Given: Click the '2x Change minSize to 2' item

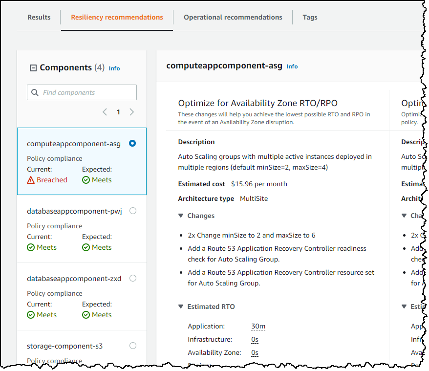Looking at the screenshot, I should click(x=252, y=236).
